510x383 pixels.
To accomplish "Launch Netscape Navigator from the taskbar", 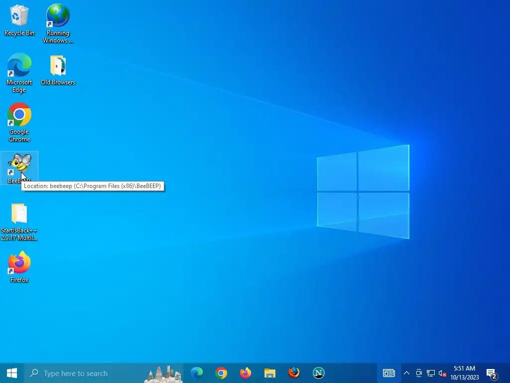I will tap(318, 373).
